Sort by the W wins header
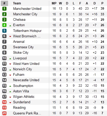107x116 pixels. 60,3
